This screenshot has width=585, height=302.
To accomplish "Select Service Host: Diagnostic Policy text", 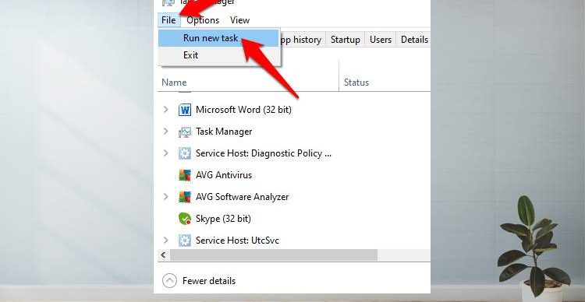I will tap(264, 153).
